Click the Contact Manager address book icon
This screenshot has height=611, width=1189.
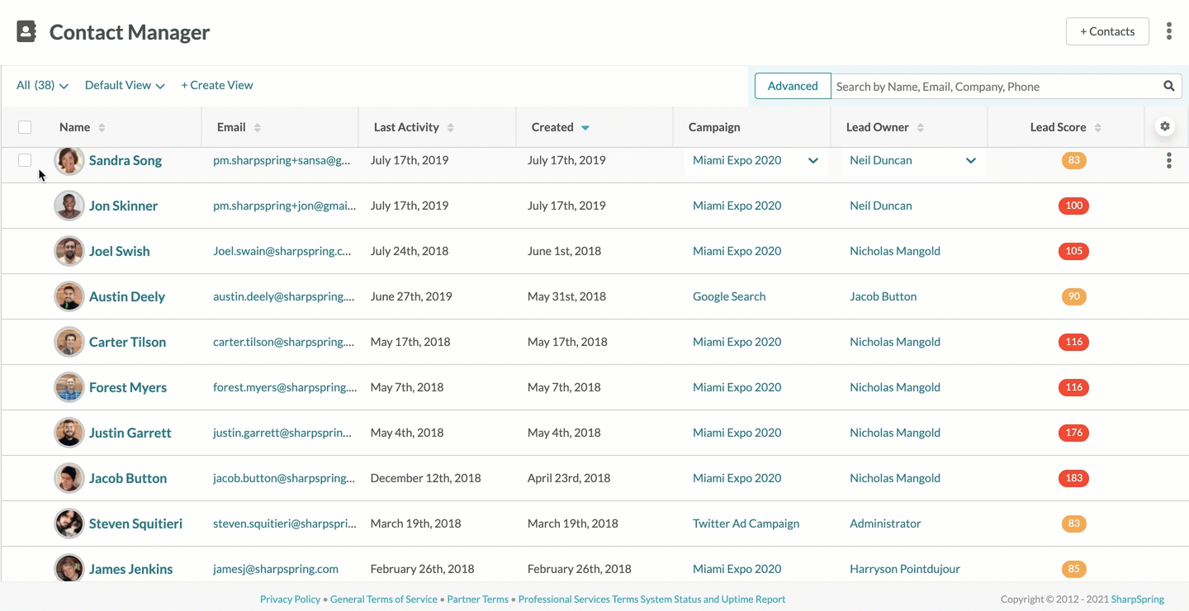click(26, 32)
